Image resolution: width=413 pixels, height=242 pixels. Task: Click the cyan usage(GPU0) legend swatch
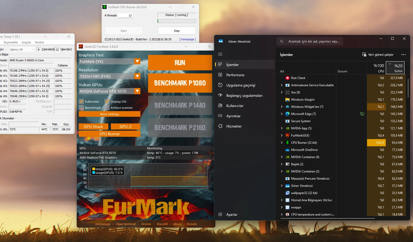tap(94, 172)
